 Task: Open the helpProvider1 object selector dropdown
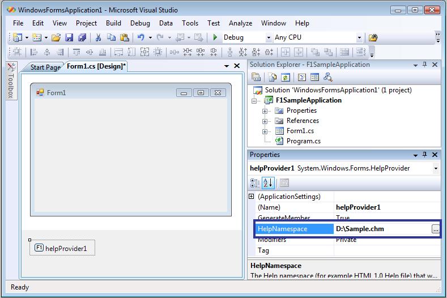tap(436, 168)
